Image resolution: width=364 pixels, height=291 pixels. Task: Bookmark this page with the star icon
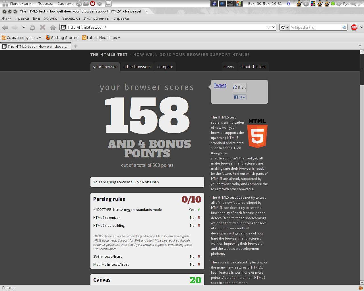coord(268,27)
